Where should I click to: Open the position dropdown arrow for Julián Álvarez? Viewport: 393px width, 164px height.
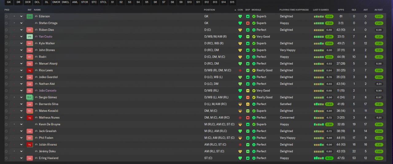[x=21, y=145]
